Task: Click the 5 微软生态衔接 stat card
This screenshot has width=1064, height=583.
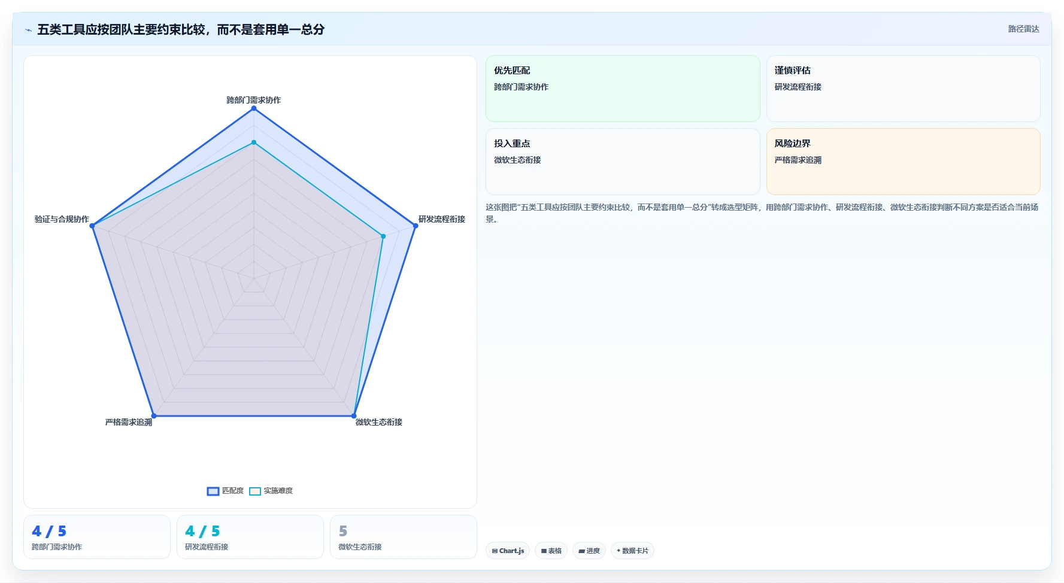Action: click(x=404, y=537)
